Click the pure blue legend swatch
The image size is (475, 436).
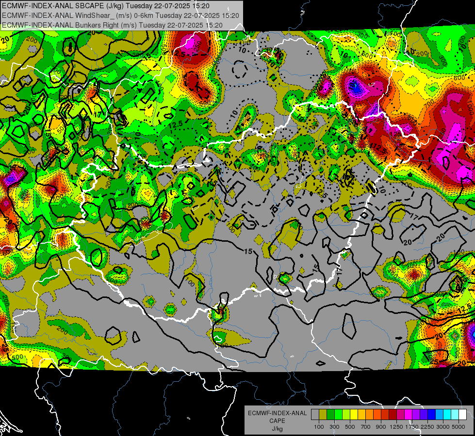click(x=432, y=414)
